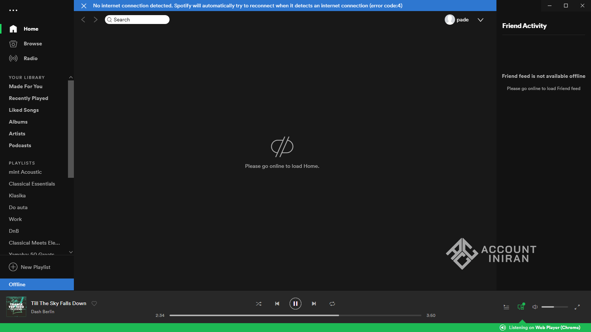Close the Spotify window
Screen dimensions: 591x332
pyautogui.click(x=583, y=6)
